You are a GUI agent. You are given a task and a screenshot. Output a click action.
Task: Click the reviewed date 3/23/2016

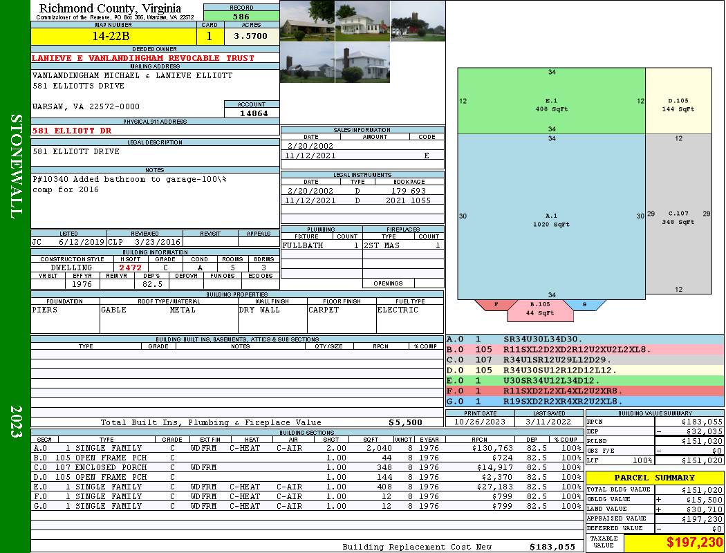(x=158, y=242)
